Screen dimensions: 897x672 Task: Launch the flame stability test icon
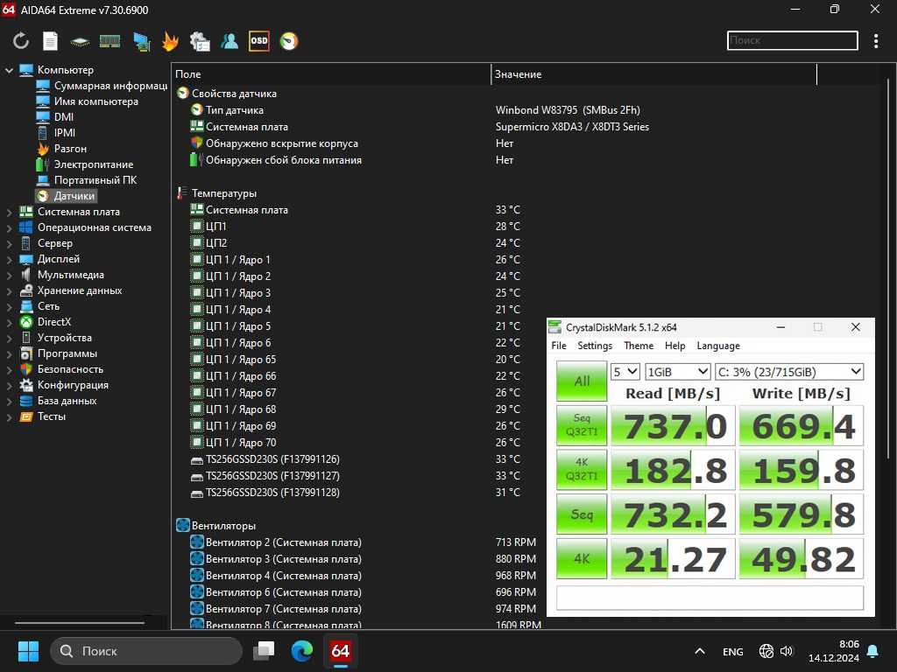coord(171,40)
